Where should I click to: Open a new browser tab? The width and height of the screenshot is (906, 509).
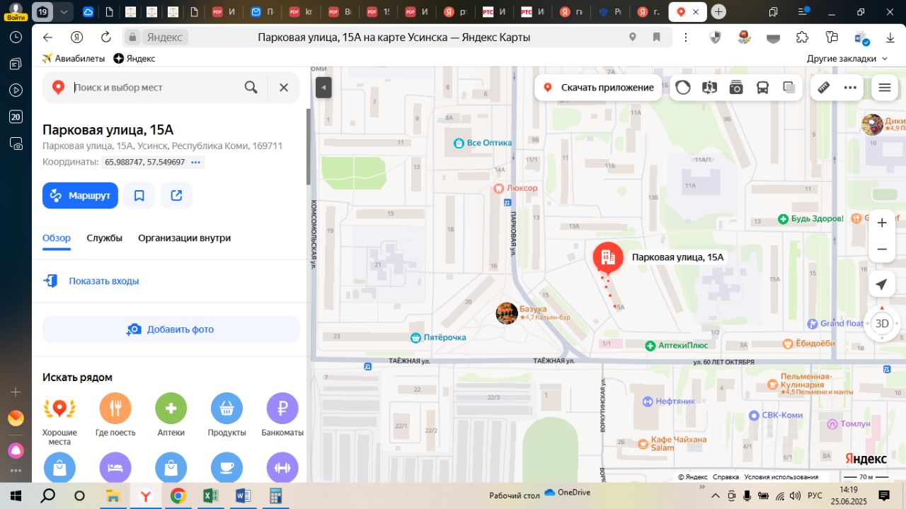(718, 12)
